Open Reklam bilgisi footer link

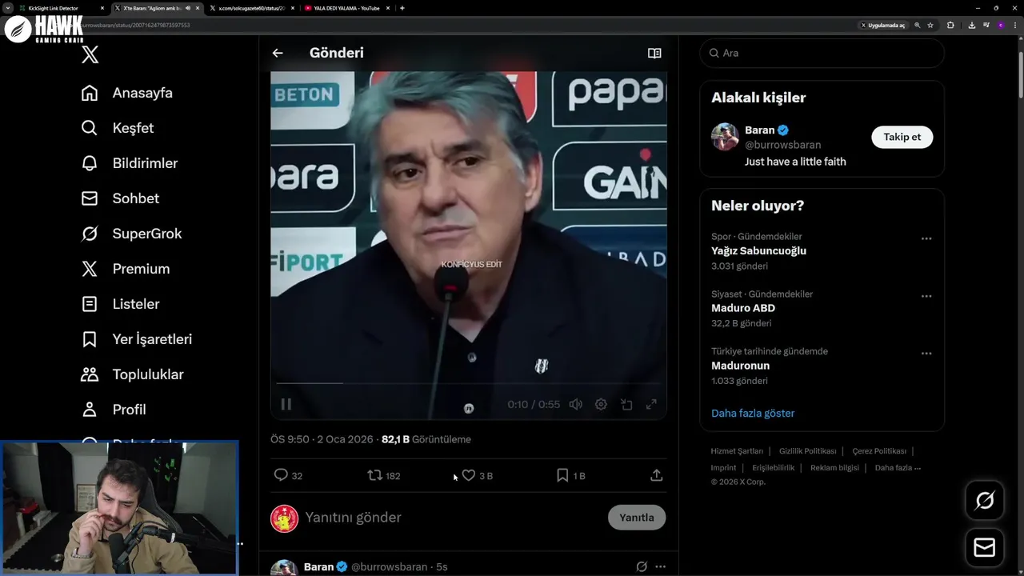click(834, 468)
